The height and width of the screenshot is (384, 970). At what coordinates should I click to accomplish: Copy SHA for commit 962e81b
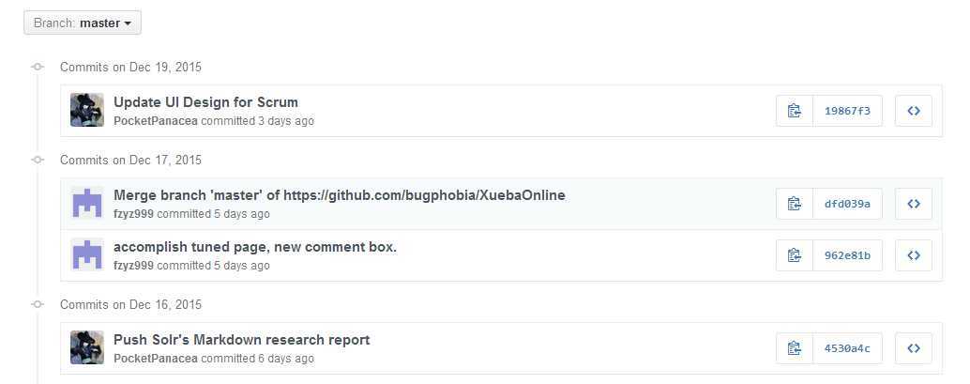pyautogui.click(x=795, y=255)
